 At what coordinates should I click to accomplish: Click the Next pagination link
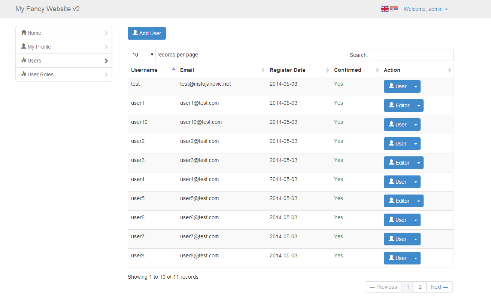click(439, 287)
